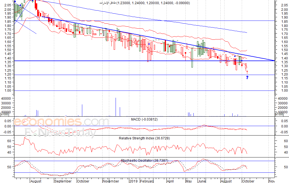
Task: Click the chart title with OHLC values
Action: [x=144, y=3]
